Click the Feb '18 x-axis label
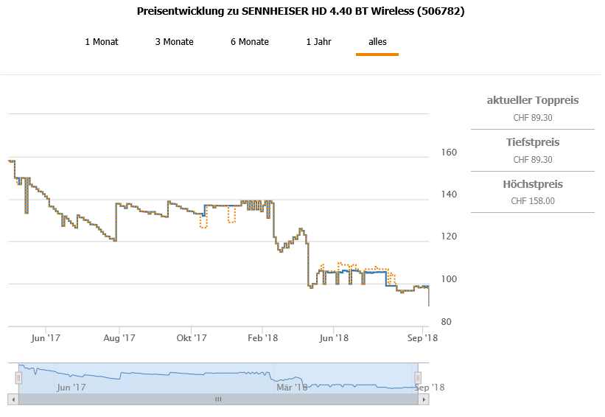The image size is (605, 417). tap(263, 338)
